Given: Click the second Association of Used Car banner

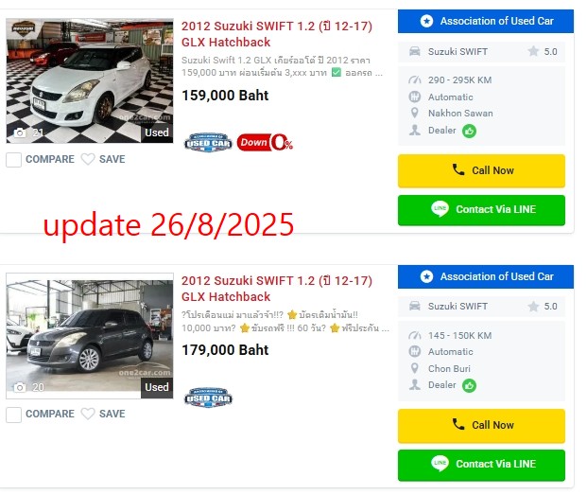Looking at the screenshot, I should (486, 276).
